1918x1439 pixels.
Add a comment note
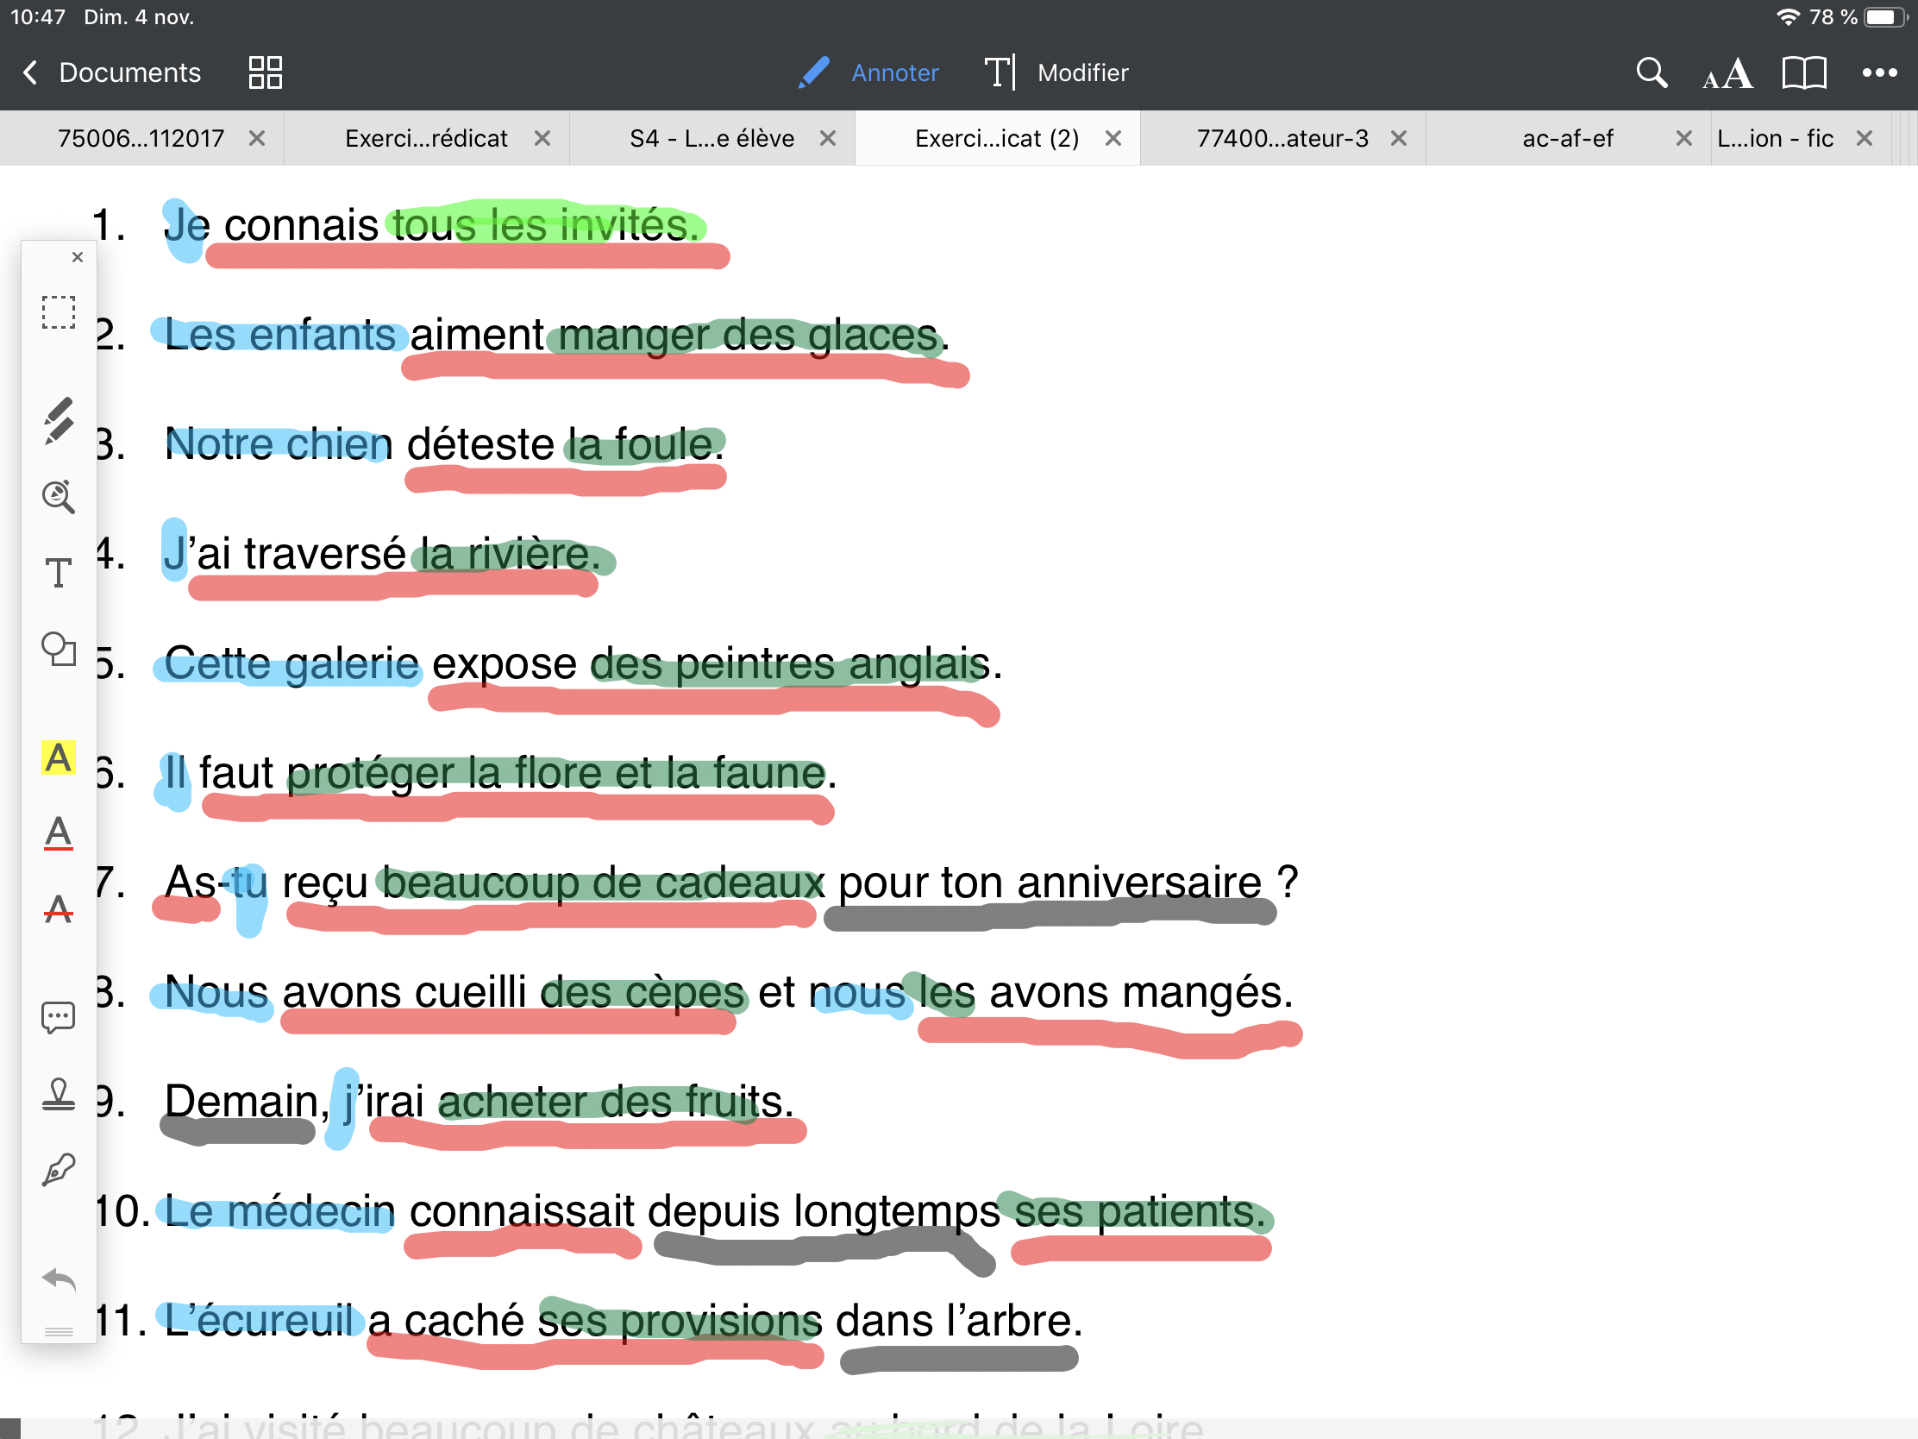pos(58,1017)
